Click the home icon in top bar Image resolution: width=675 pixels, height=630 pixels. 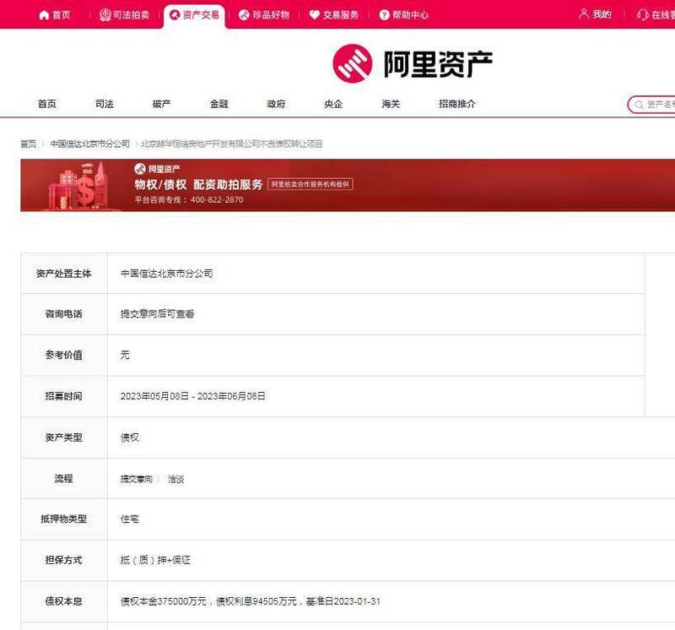pos(44,15)
